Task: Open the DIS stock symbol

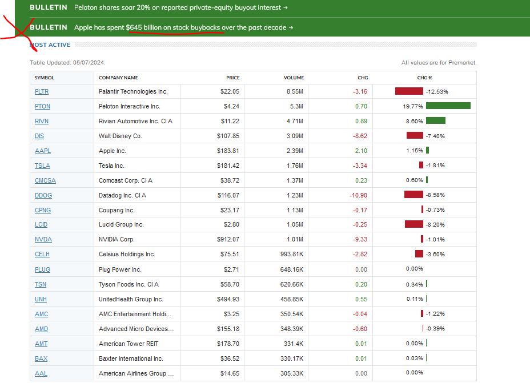Action: (x=39, y=136)
